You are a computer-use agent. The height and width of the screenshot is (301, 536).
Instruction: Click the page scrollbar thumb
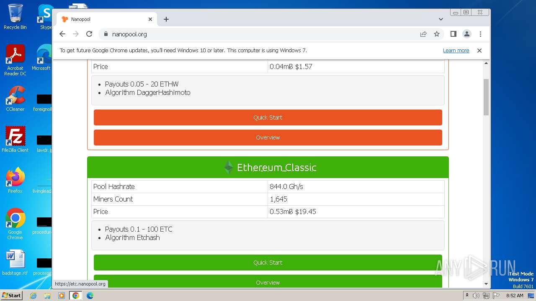coord(486,97)
